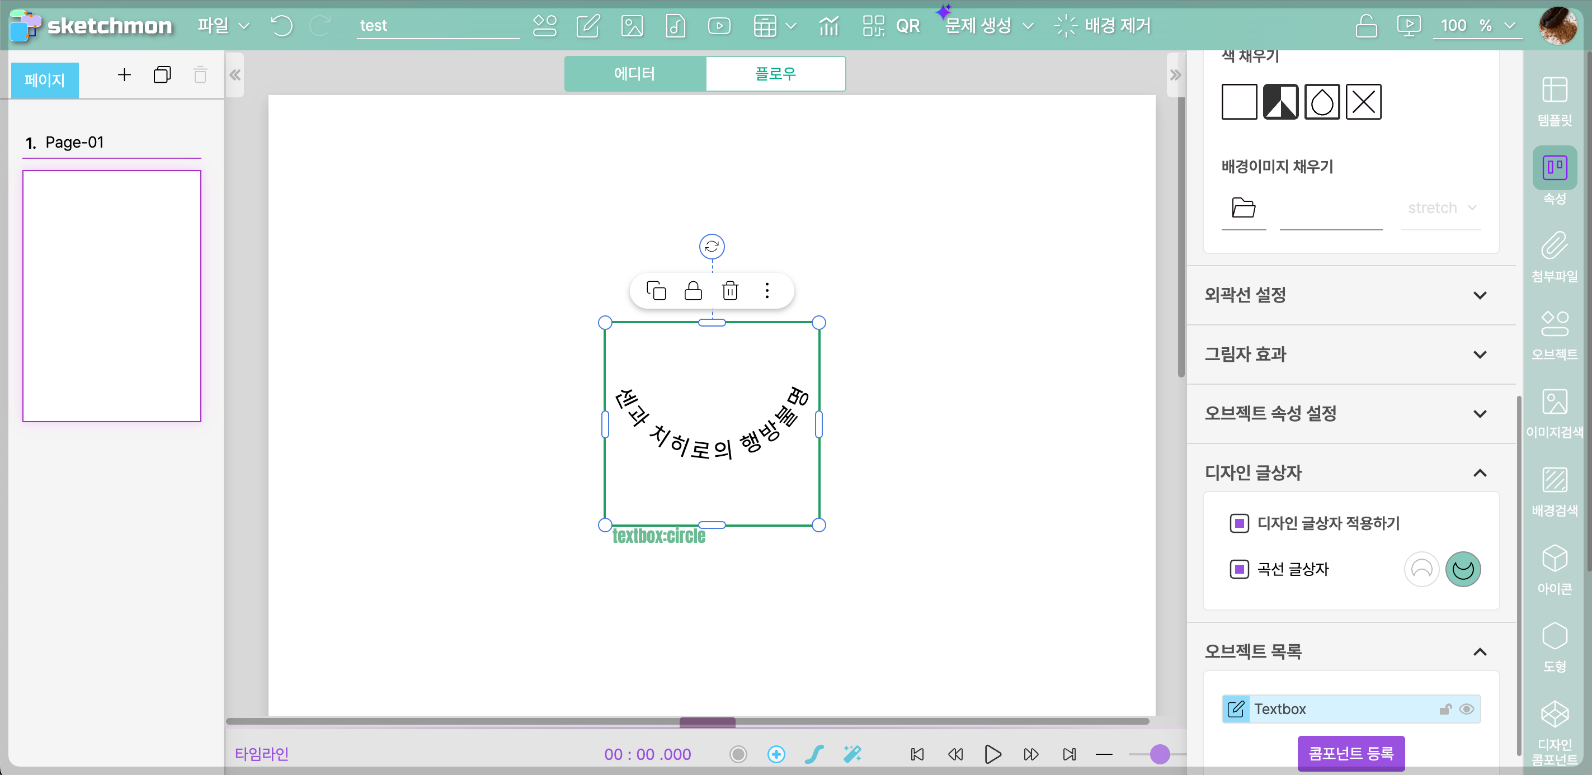Add a new page with plus icon

(x=124, y=75)
